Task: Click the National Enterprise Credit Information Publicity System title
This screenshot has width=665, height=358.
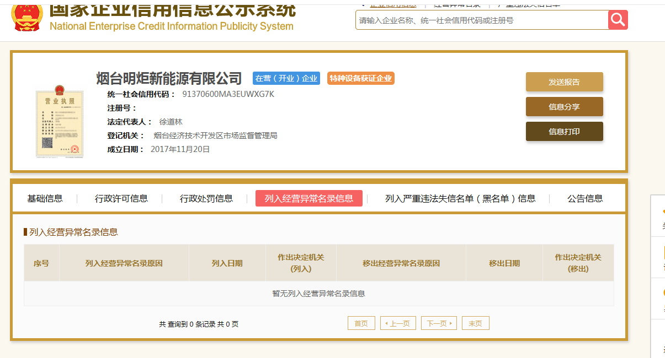Action: [x=172, y=26]
